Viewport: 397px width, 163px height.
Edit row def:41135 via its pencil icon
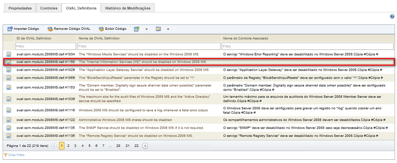coord(9,127)
